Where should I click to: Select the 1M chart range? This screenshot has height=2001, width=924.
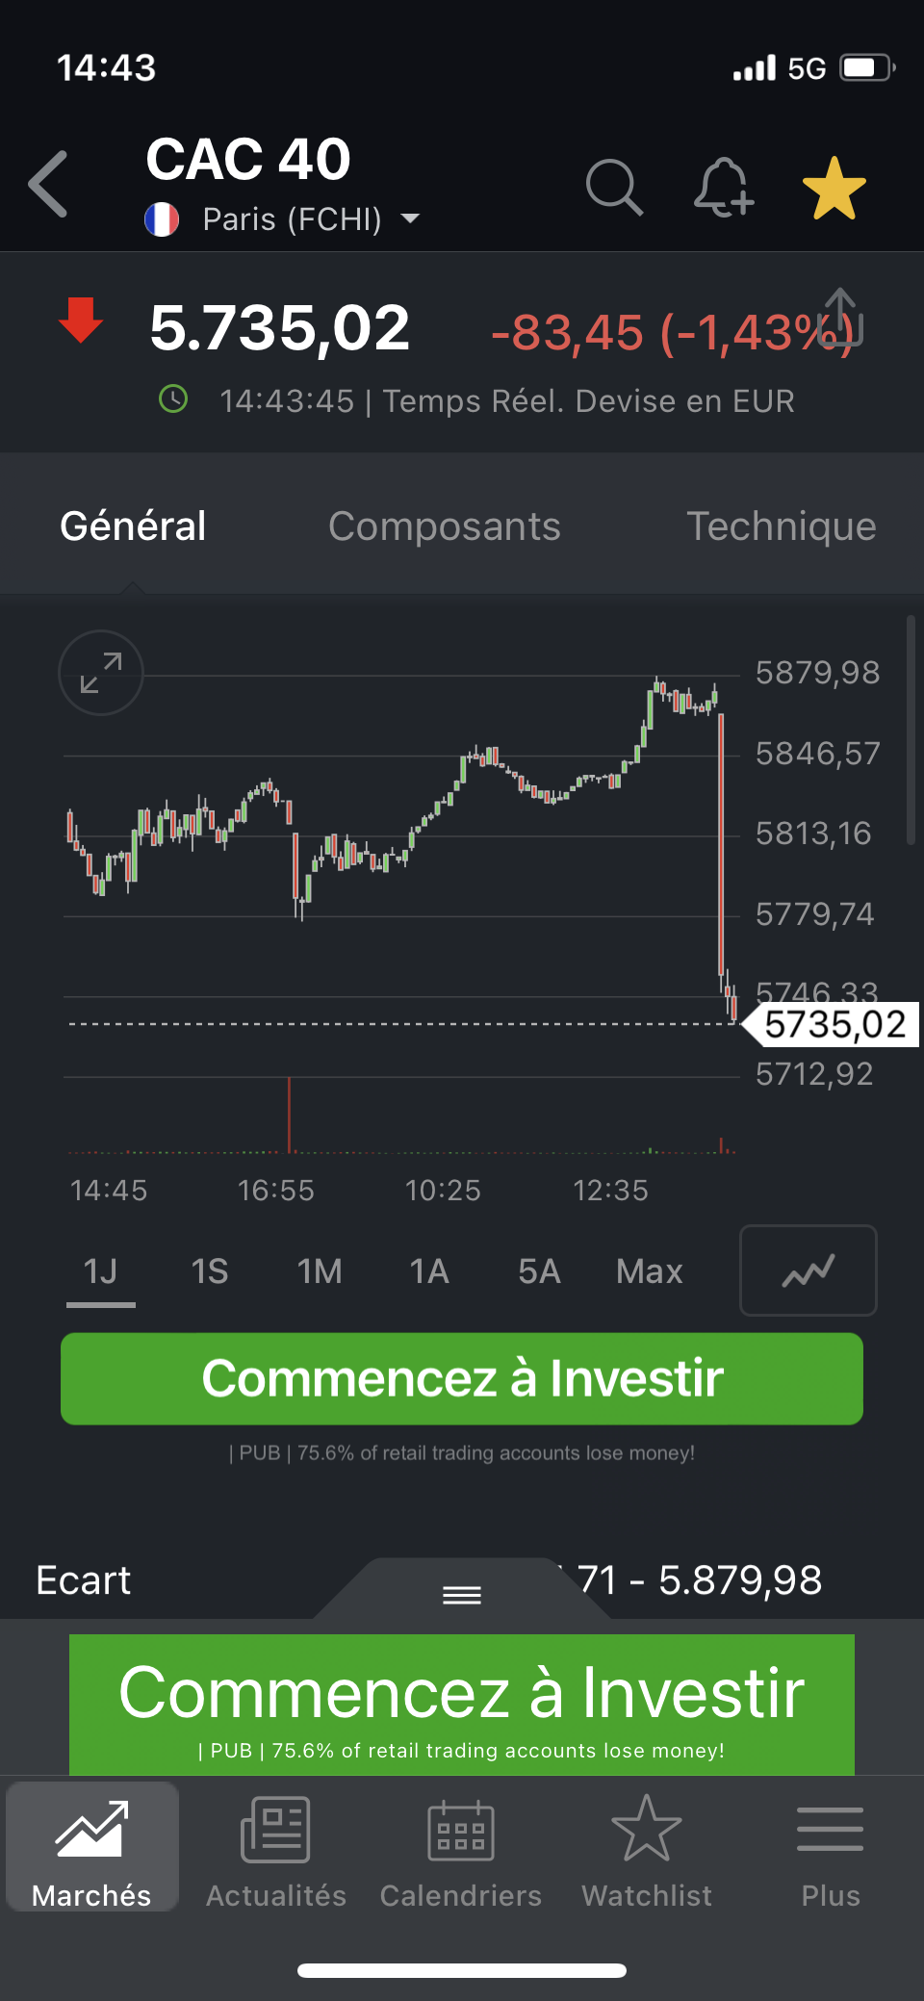(320, 1271)
